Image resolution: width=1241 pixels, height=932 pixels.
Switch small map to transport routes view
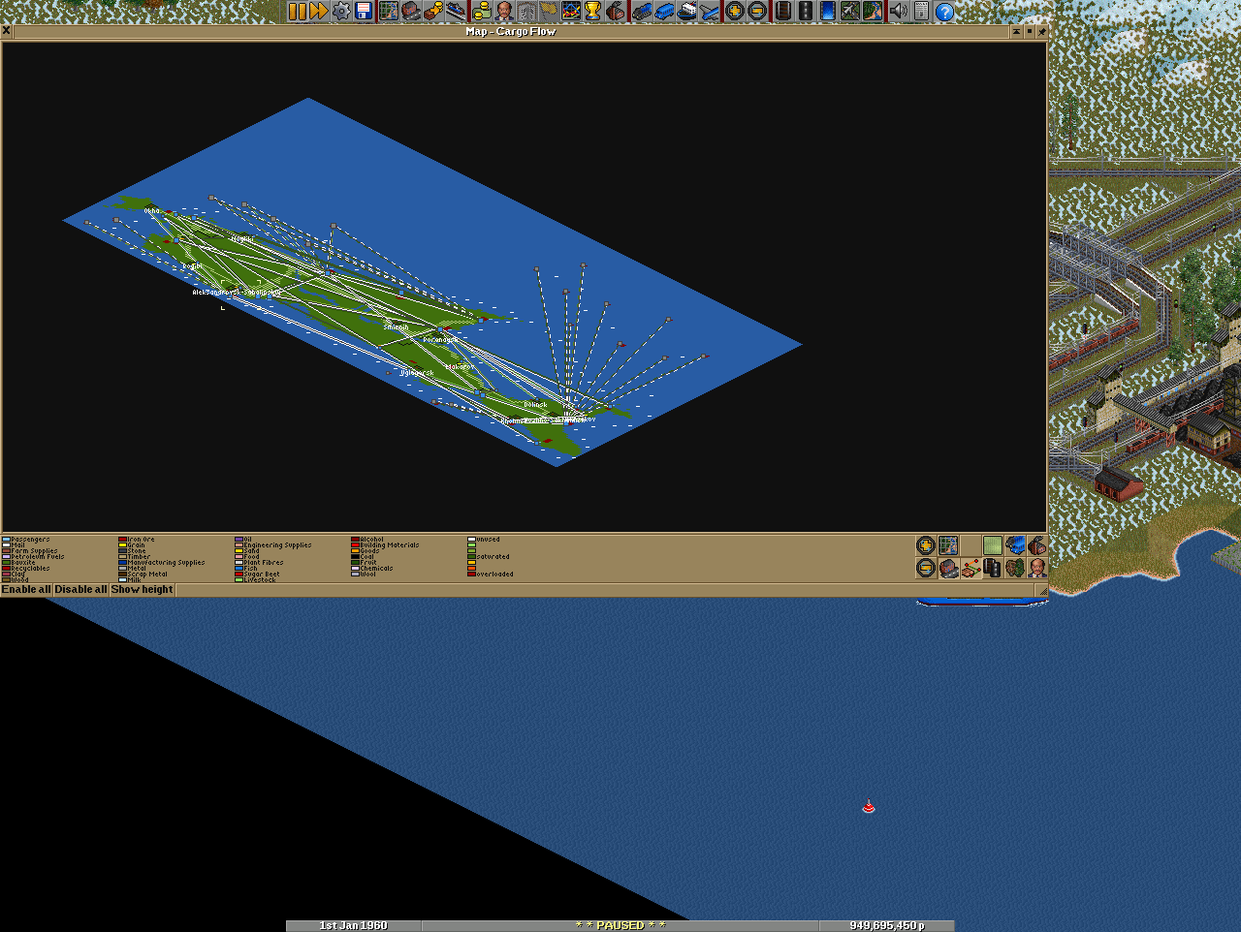point(993,568)
